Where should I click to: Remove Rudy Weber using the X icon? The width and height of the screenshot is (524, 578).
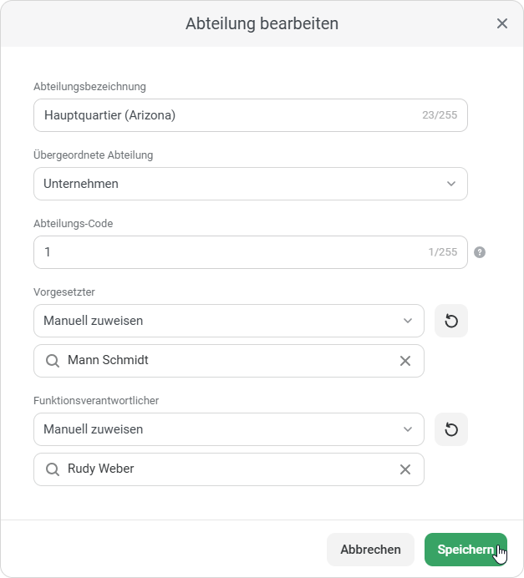[405, 469]
